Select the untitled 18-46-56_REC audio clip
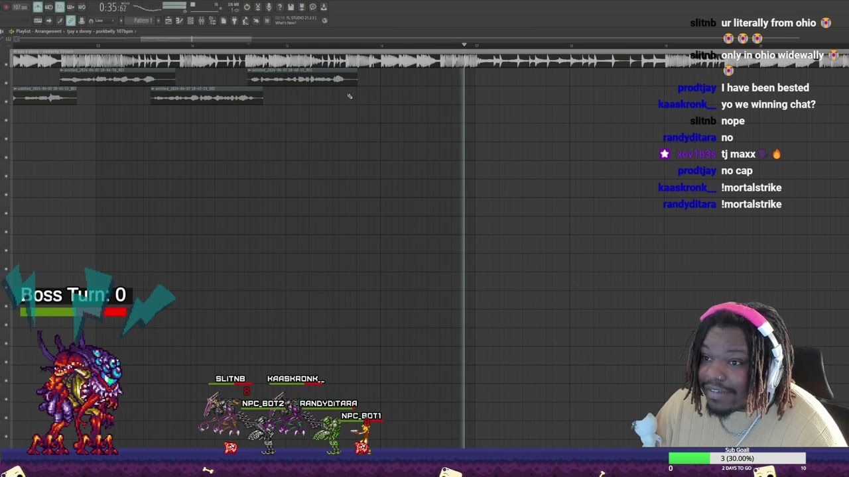This screenshot has width=849, height=477. [x=117, y=77]
